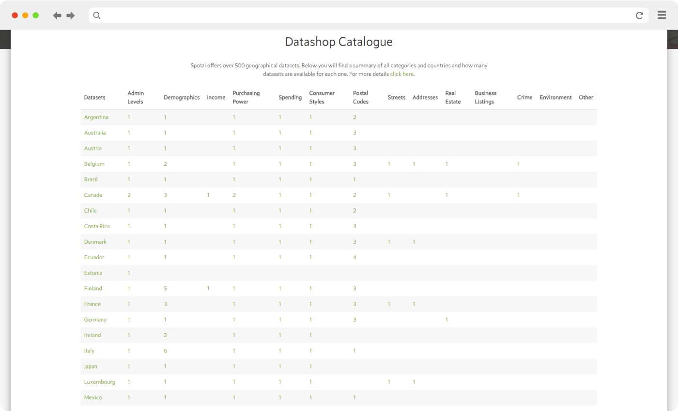Click the 'Postal Codes' column header
Screen dimensions: 678x411
point(361,97)
